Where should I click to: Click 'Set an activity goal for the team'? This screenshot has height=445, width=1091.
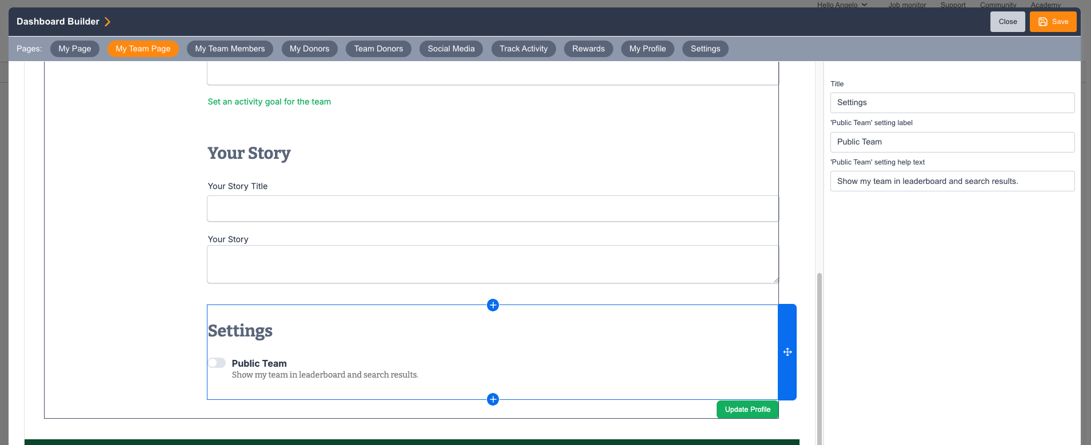pos(269,102)
